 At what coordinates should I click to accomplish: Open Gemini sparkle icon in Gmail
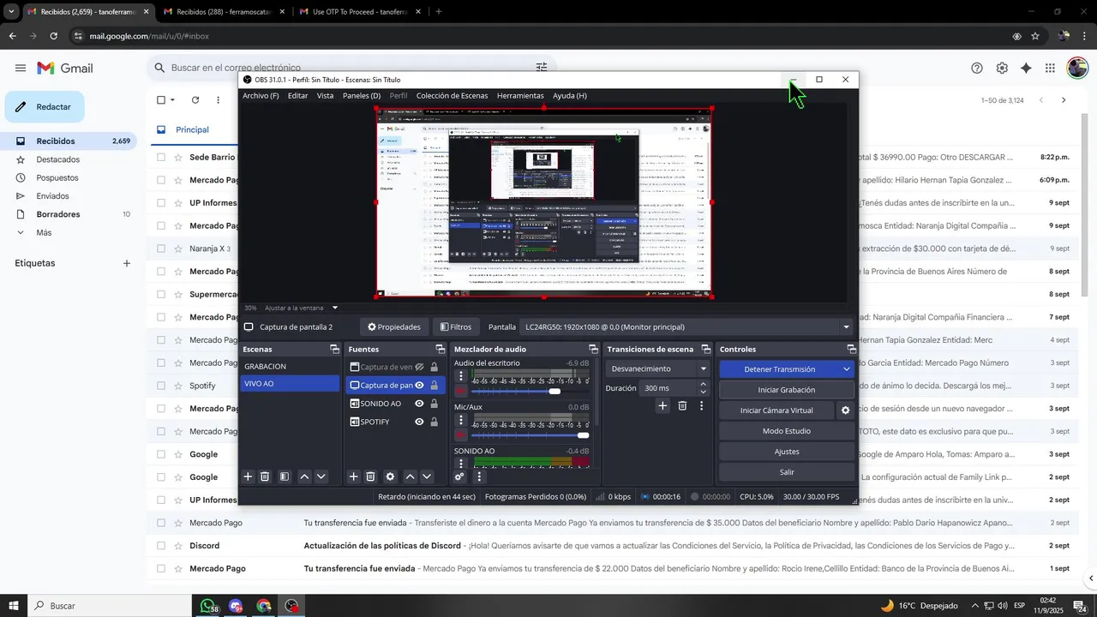(1026, 68)
